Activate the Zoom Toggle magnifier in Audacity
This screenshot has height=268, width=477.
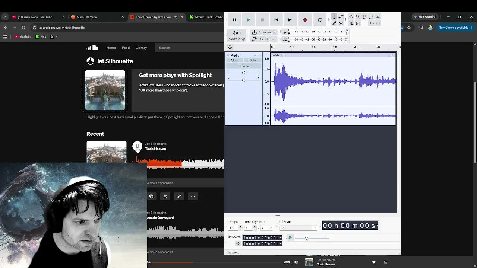(378, 17)
